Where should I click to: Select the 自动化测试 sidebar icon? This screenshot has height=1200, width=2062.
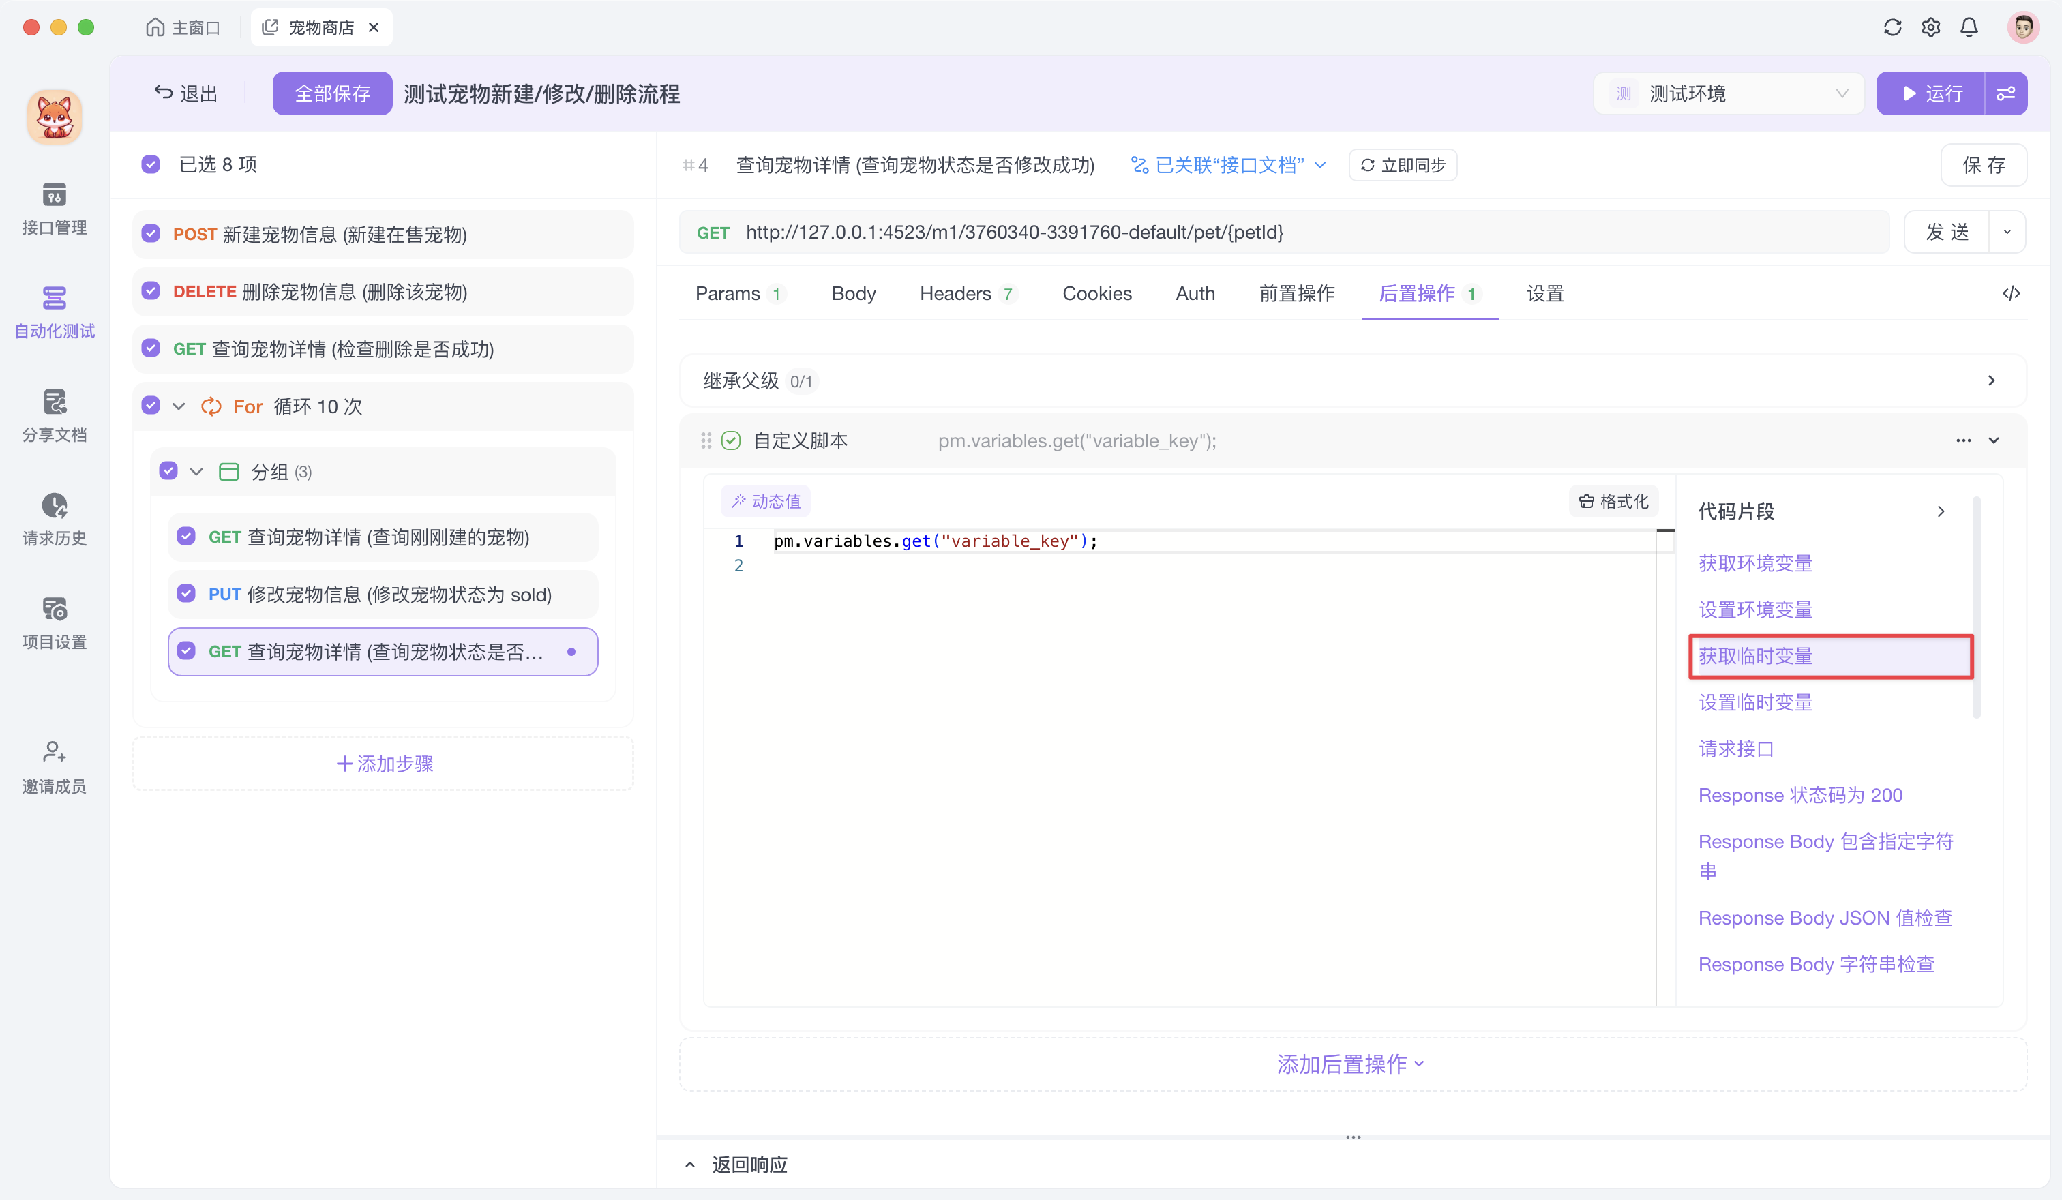pos(54,311)
